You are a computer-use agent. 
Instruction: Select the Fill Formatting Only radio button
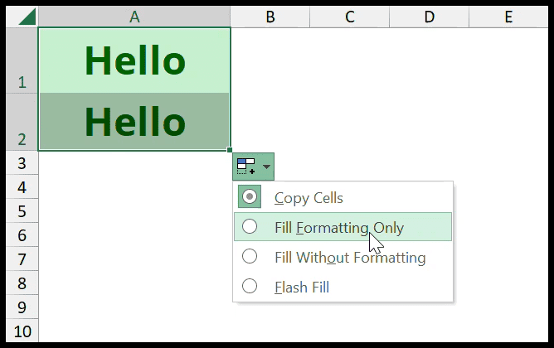tap(250, 226)
